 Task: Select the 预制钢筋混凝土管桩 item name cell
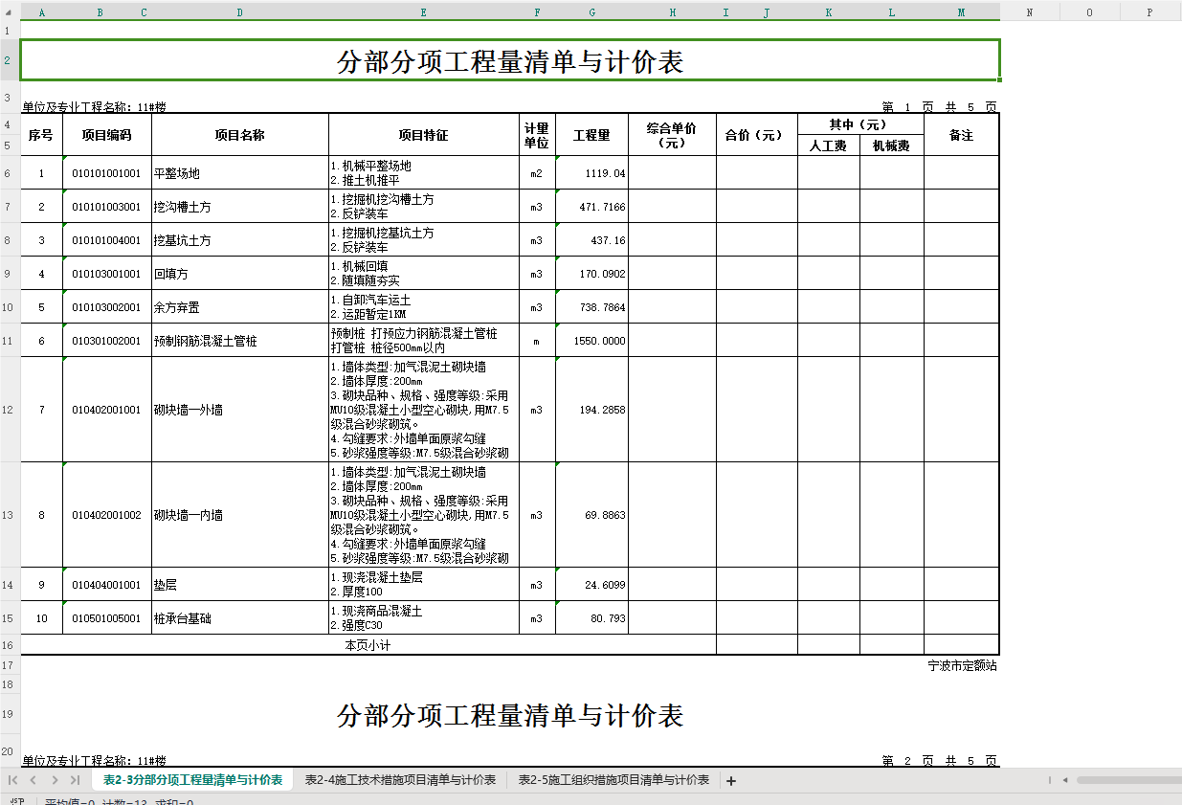point(239,341)
